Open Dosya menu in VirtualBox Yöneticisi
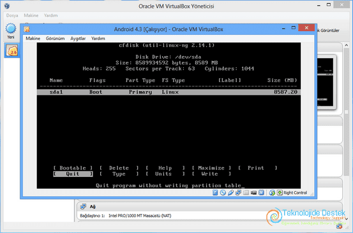353x233 pixels. [12, 15]
